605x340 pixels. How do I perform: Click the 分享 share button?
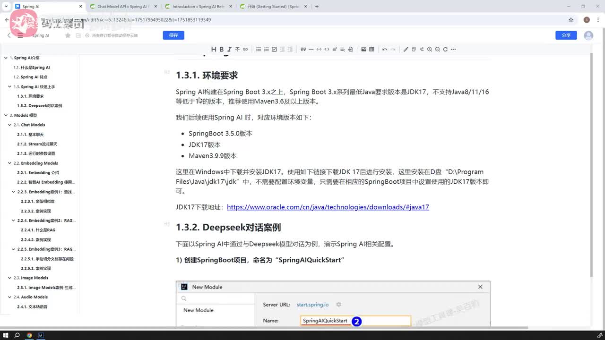click(x=566, y=35)
